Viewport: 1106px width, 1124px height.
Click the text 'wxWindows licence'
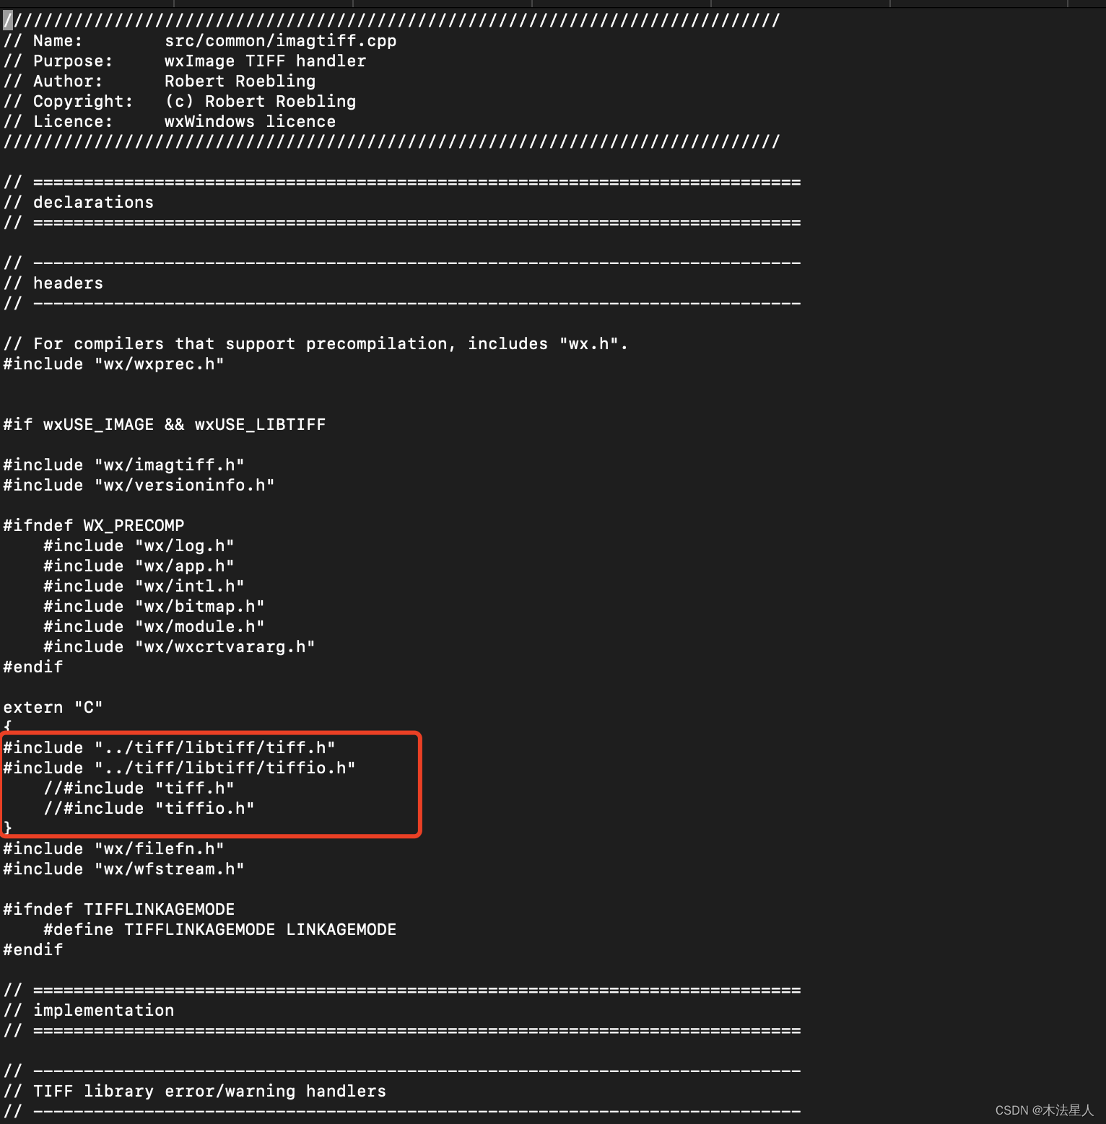[x=250, y=122]
